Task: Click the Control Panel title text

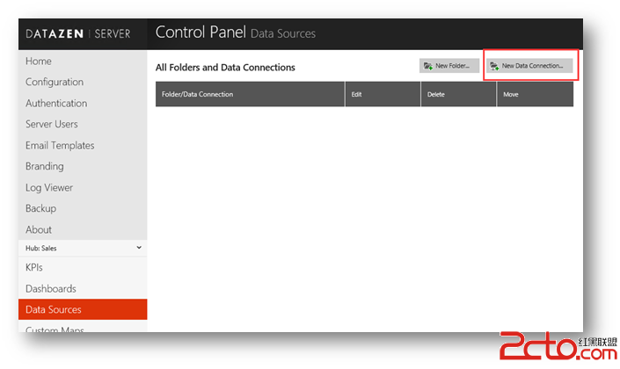Action: [x=201, y=33]
